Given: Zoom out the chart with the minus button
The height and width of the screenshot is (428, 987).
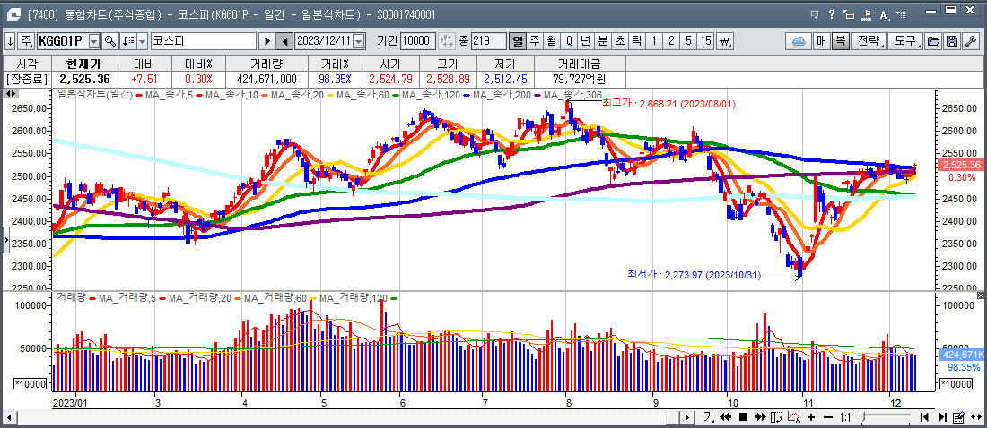Looking at the screenshot, I should click(x=828, y=416).
